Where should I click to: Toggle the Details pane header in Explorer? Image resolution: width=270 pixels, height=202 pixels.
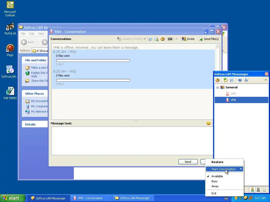click(x=35, y=124)
